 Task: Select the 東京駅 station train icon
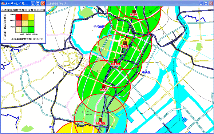coord(125,43)
